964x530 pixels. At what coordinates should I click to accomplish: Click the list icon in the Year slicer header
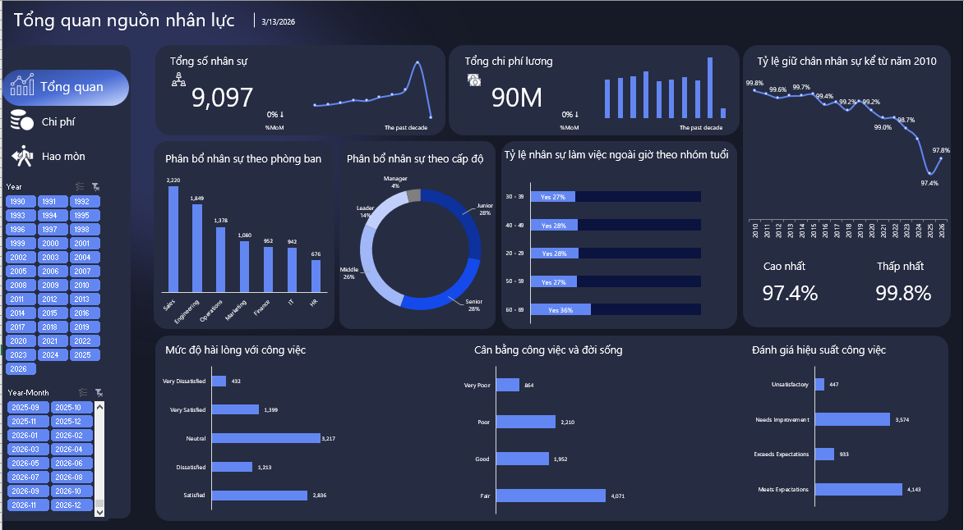81,186
